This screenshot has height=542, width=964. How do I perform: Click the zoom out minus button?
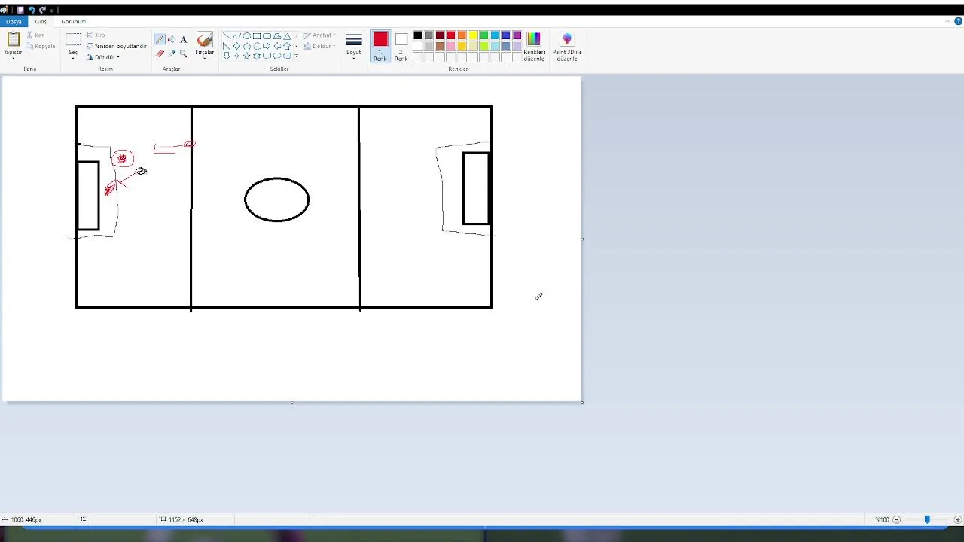click(x=896, y=519)
